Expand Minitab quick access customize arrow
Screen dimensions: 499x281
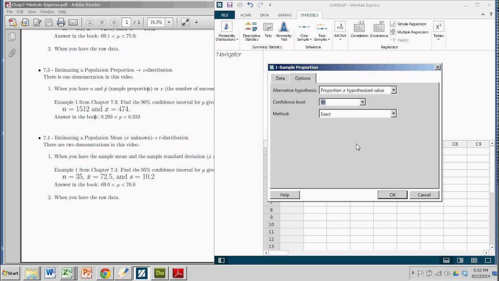point(270,5)
